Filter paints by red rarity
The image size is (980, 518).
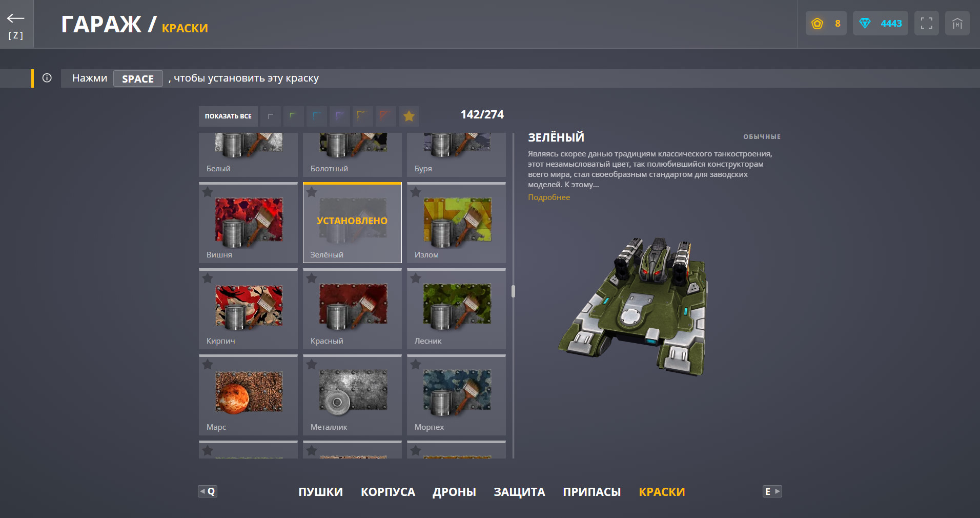click(386, 116)
